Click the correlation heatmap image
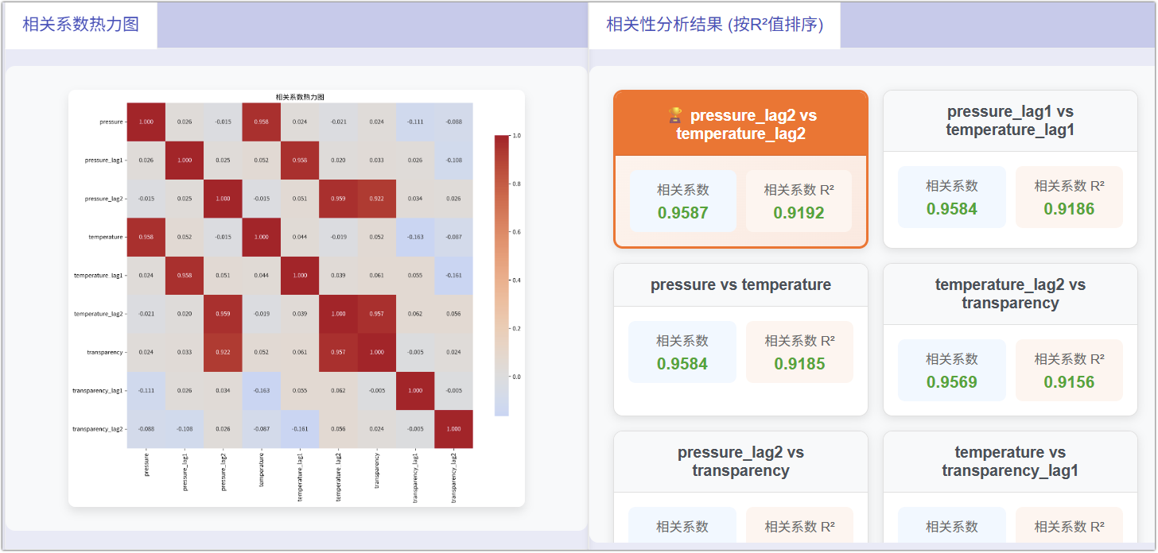 [296, 298]
